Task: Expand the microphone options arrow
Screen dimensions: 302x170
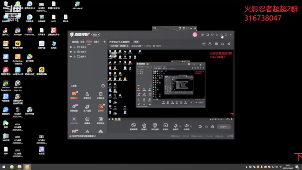Action: 180,126
